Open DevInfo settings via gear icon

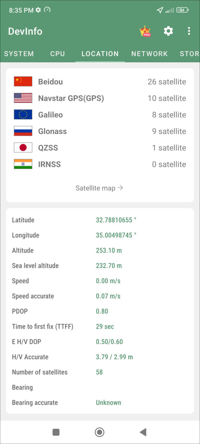[x=168, y=31]
